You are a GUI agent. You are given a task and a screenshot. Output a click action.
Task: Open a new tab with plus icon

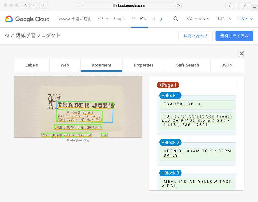click(x=255, y=8)
